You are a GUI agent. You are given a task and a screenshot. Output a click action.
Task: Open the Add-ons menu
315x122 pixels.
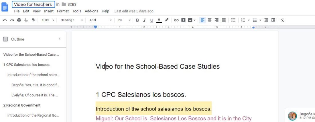click(x=91, y=11)
